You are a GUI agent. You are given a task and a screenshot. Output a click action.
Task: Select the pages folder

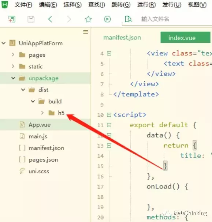click(x=37, y=55)
